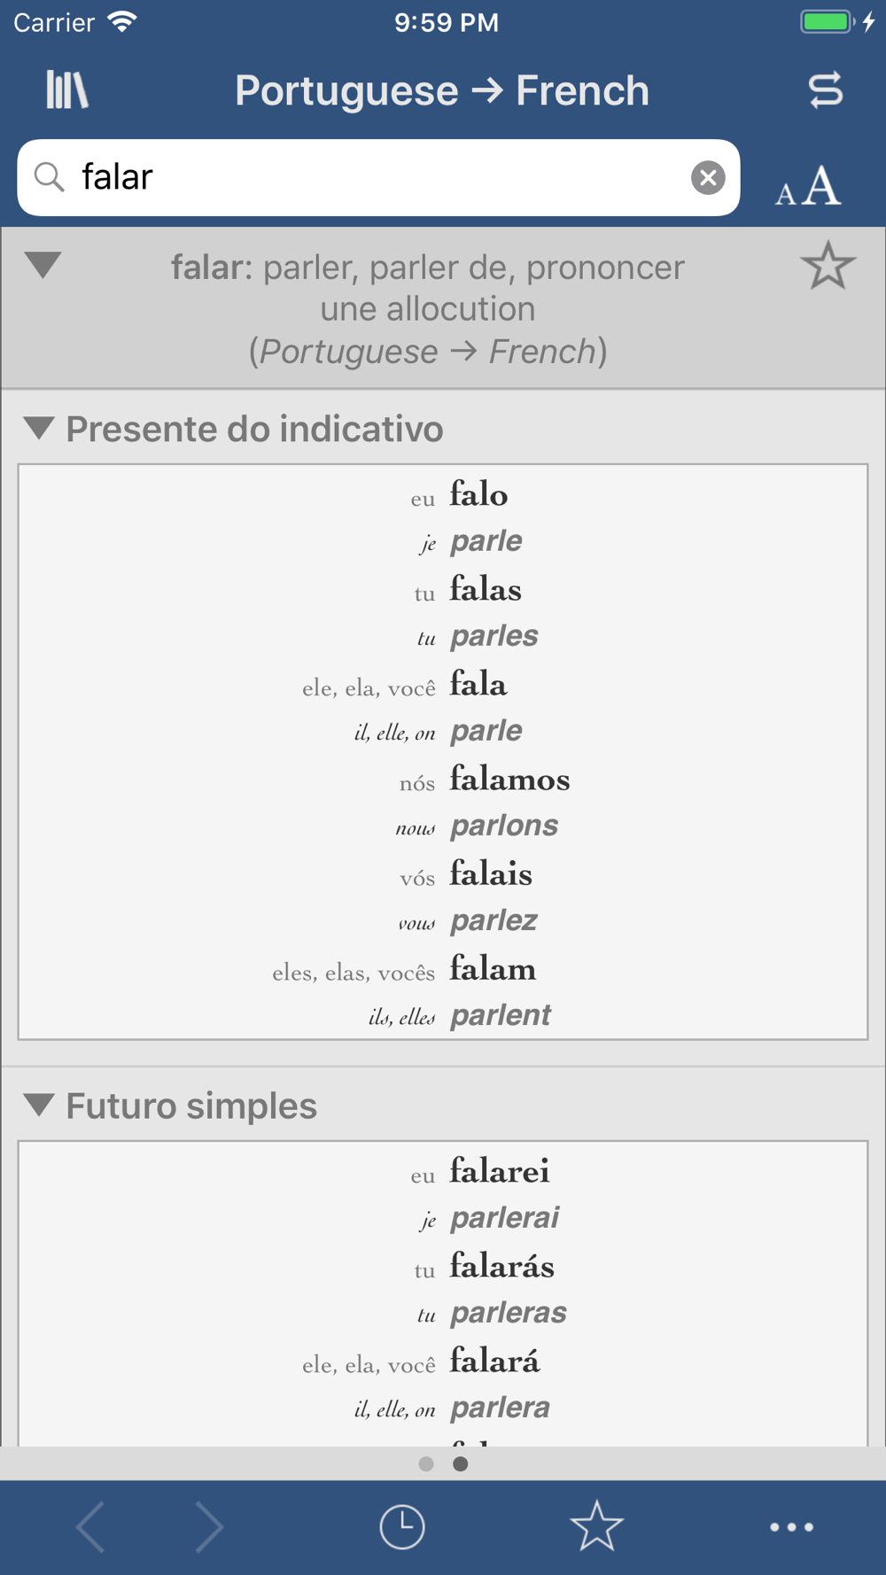Change font size with AA icon
886x1575 pixels.
coord(807,186)
